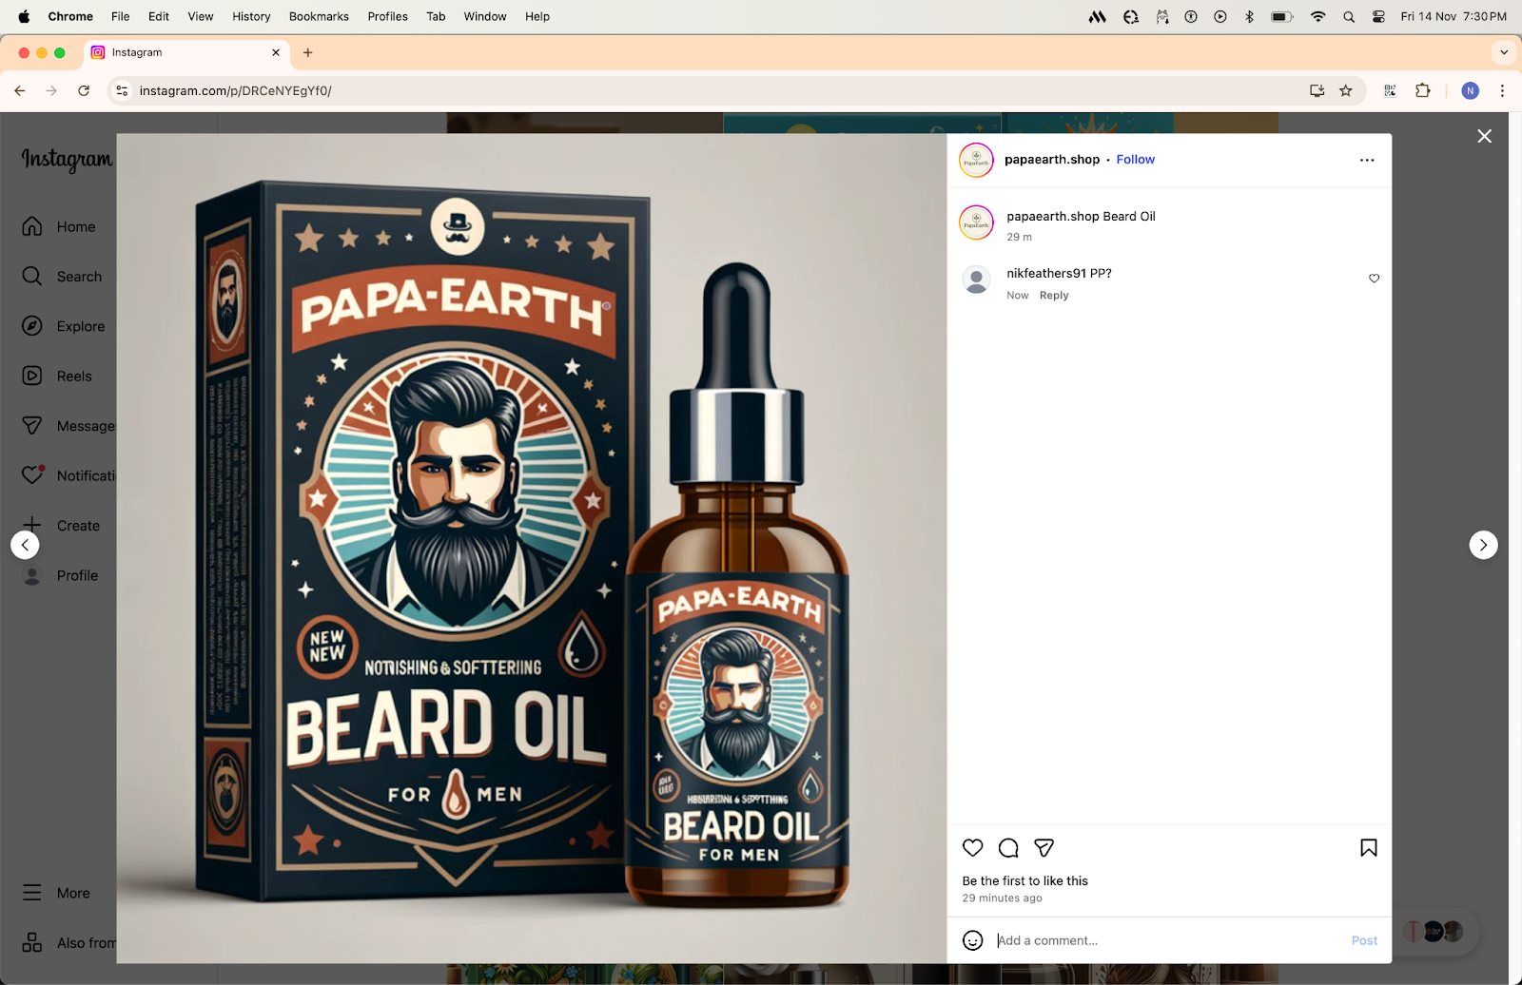
Task: Open Messages in Instagram sidebar
Action: point(68,426)
